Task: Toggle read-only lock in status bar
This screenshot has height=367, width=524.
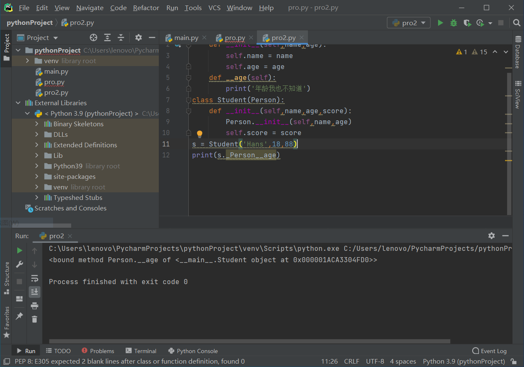Action: coord(513,361)
